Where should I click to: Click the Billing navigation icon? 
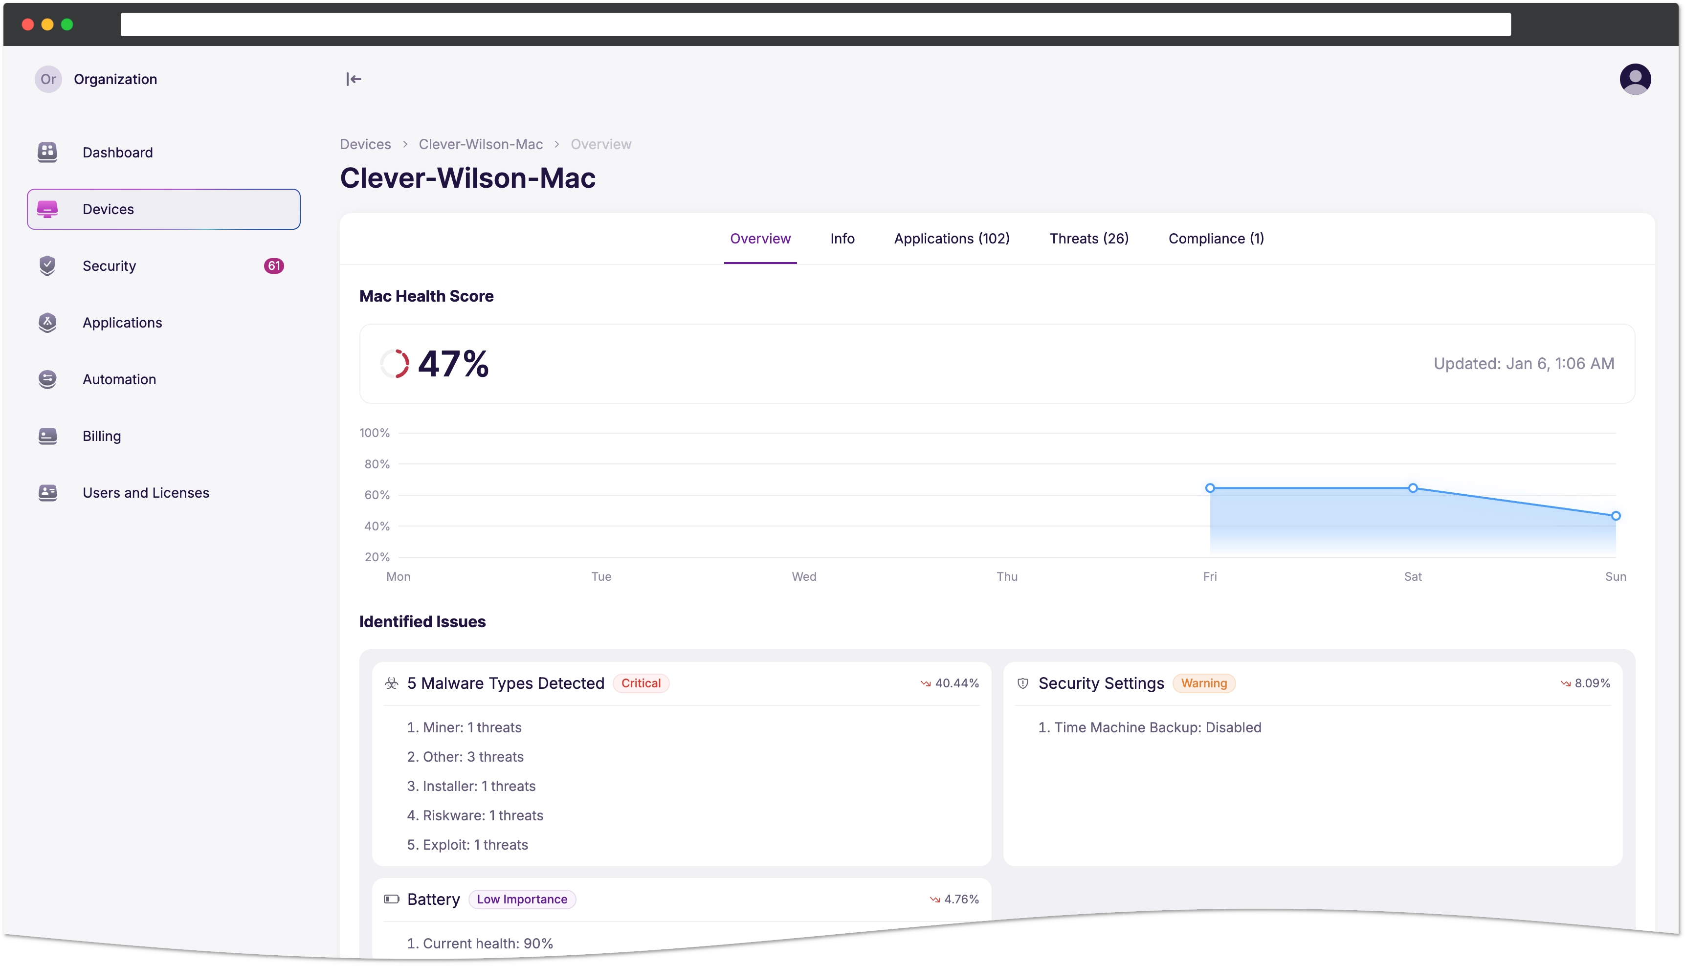48,435
